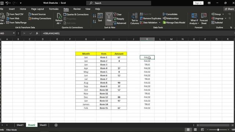Click the zoom slider handle
The image size is (235, 132).
coord(218,129)
